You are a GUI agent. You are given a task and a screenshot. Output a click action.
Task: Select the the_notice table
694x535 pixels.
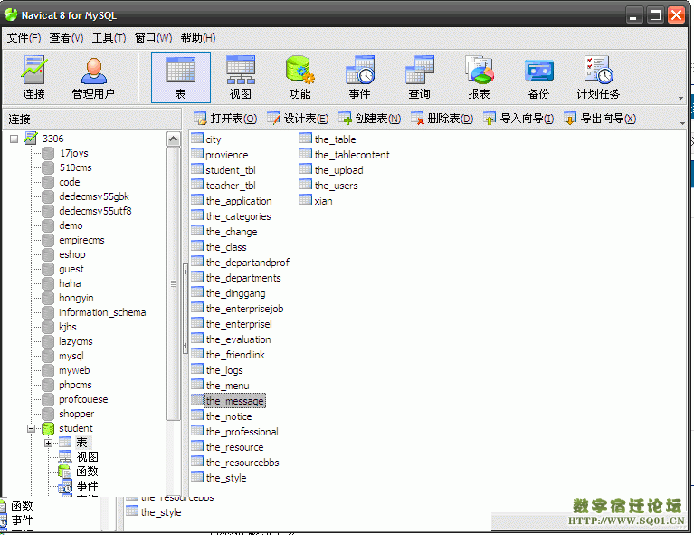click(229, 416)
